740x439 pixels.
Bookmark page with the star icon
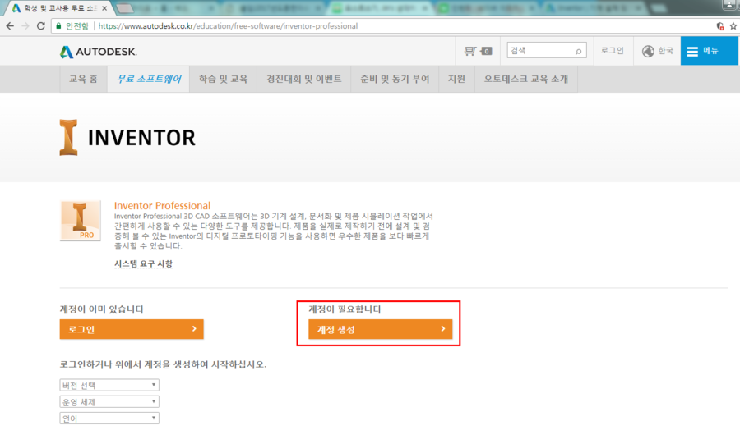pos(733,26)
